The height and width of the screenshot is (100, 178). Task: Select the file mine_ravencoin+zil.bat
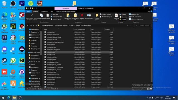coord(54,77)
